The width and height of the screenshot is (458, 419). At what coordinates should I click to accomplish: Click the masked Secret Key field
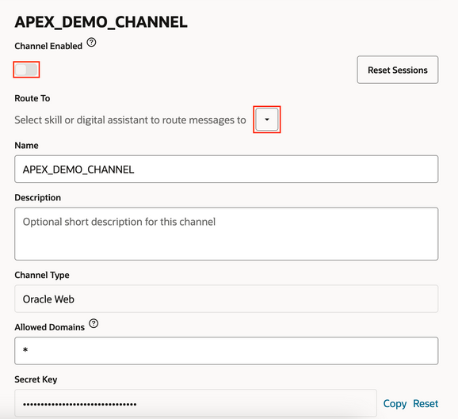coord(196,403)
